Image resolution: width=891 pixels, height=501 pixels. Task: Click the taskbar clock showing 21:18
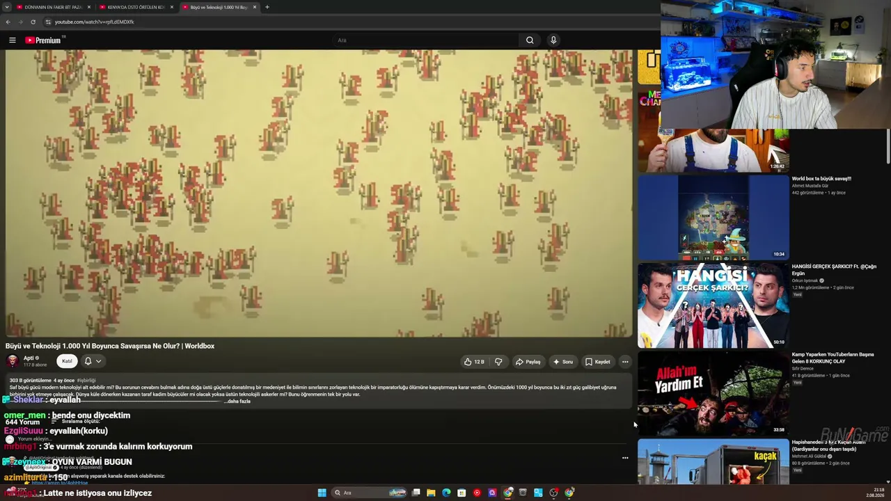(875, 493)
